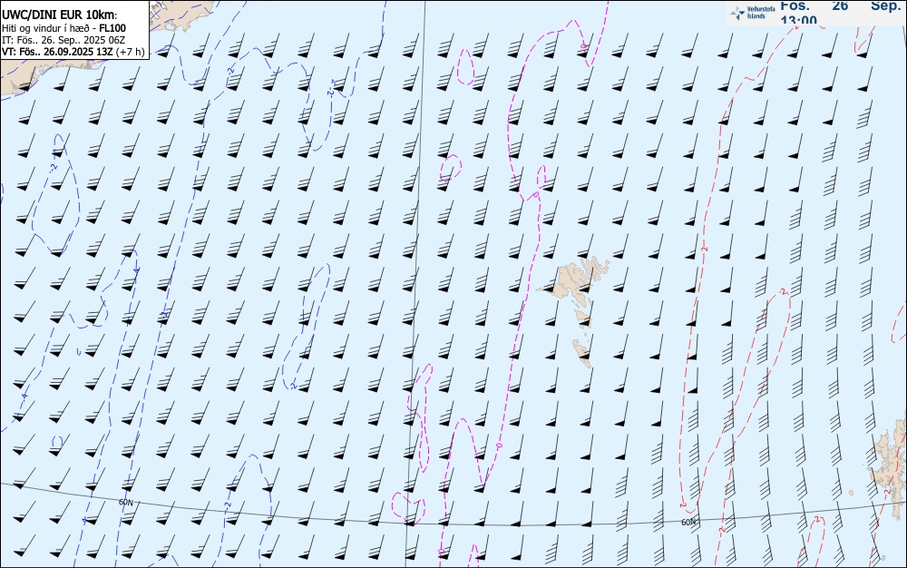
Task: Click the 'Fös. 26 Sep.' date header
Action: (x=840, y=5)
